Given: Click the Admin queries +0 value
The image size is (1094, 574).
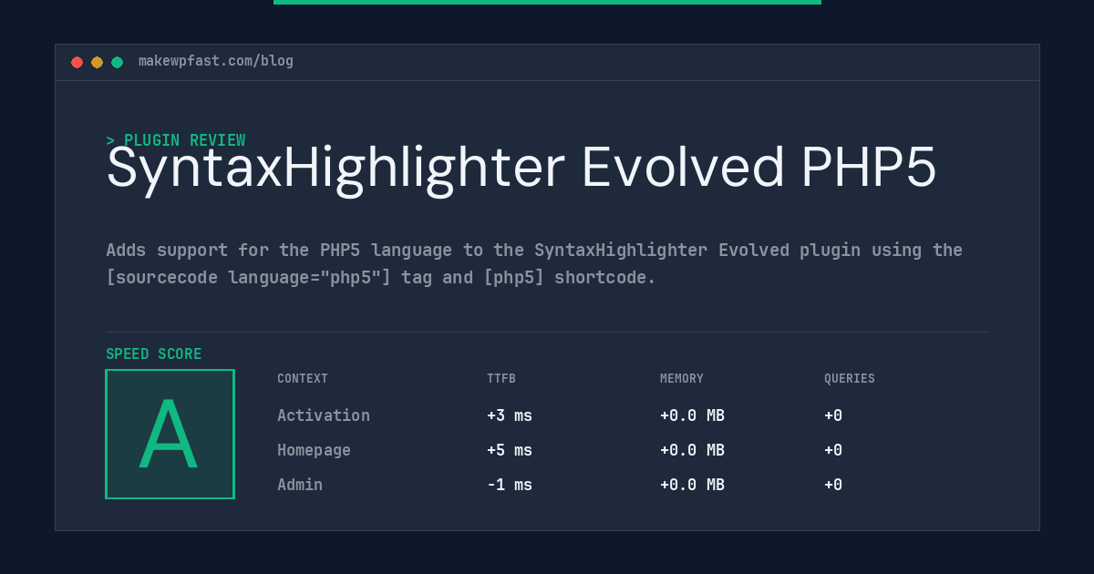Looking at the screenshot, I should pos(833,485).
